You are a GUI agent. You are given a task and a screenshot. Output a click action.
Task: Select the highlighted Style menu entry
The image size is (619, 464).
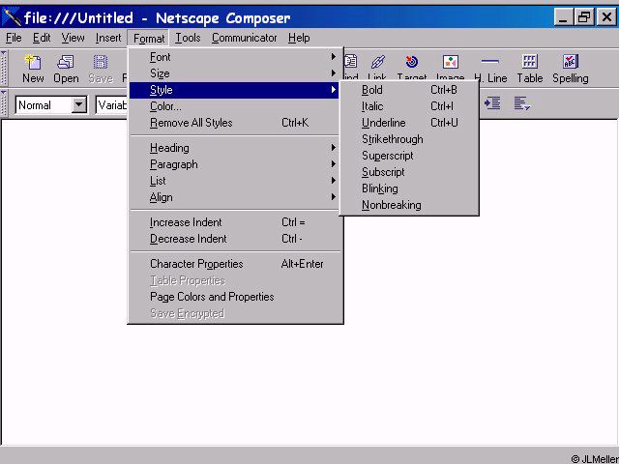pos(234,90)
